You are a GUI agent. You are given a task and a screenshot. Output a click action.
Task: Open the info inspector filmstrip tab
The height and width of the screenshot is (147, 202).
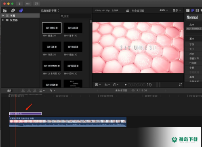(197, 10)
